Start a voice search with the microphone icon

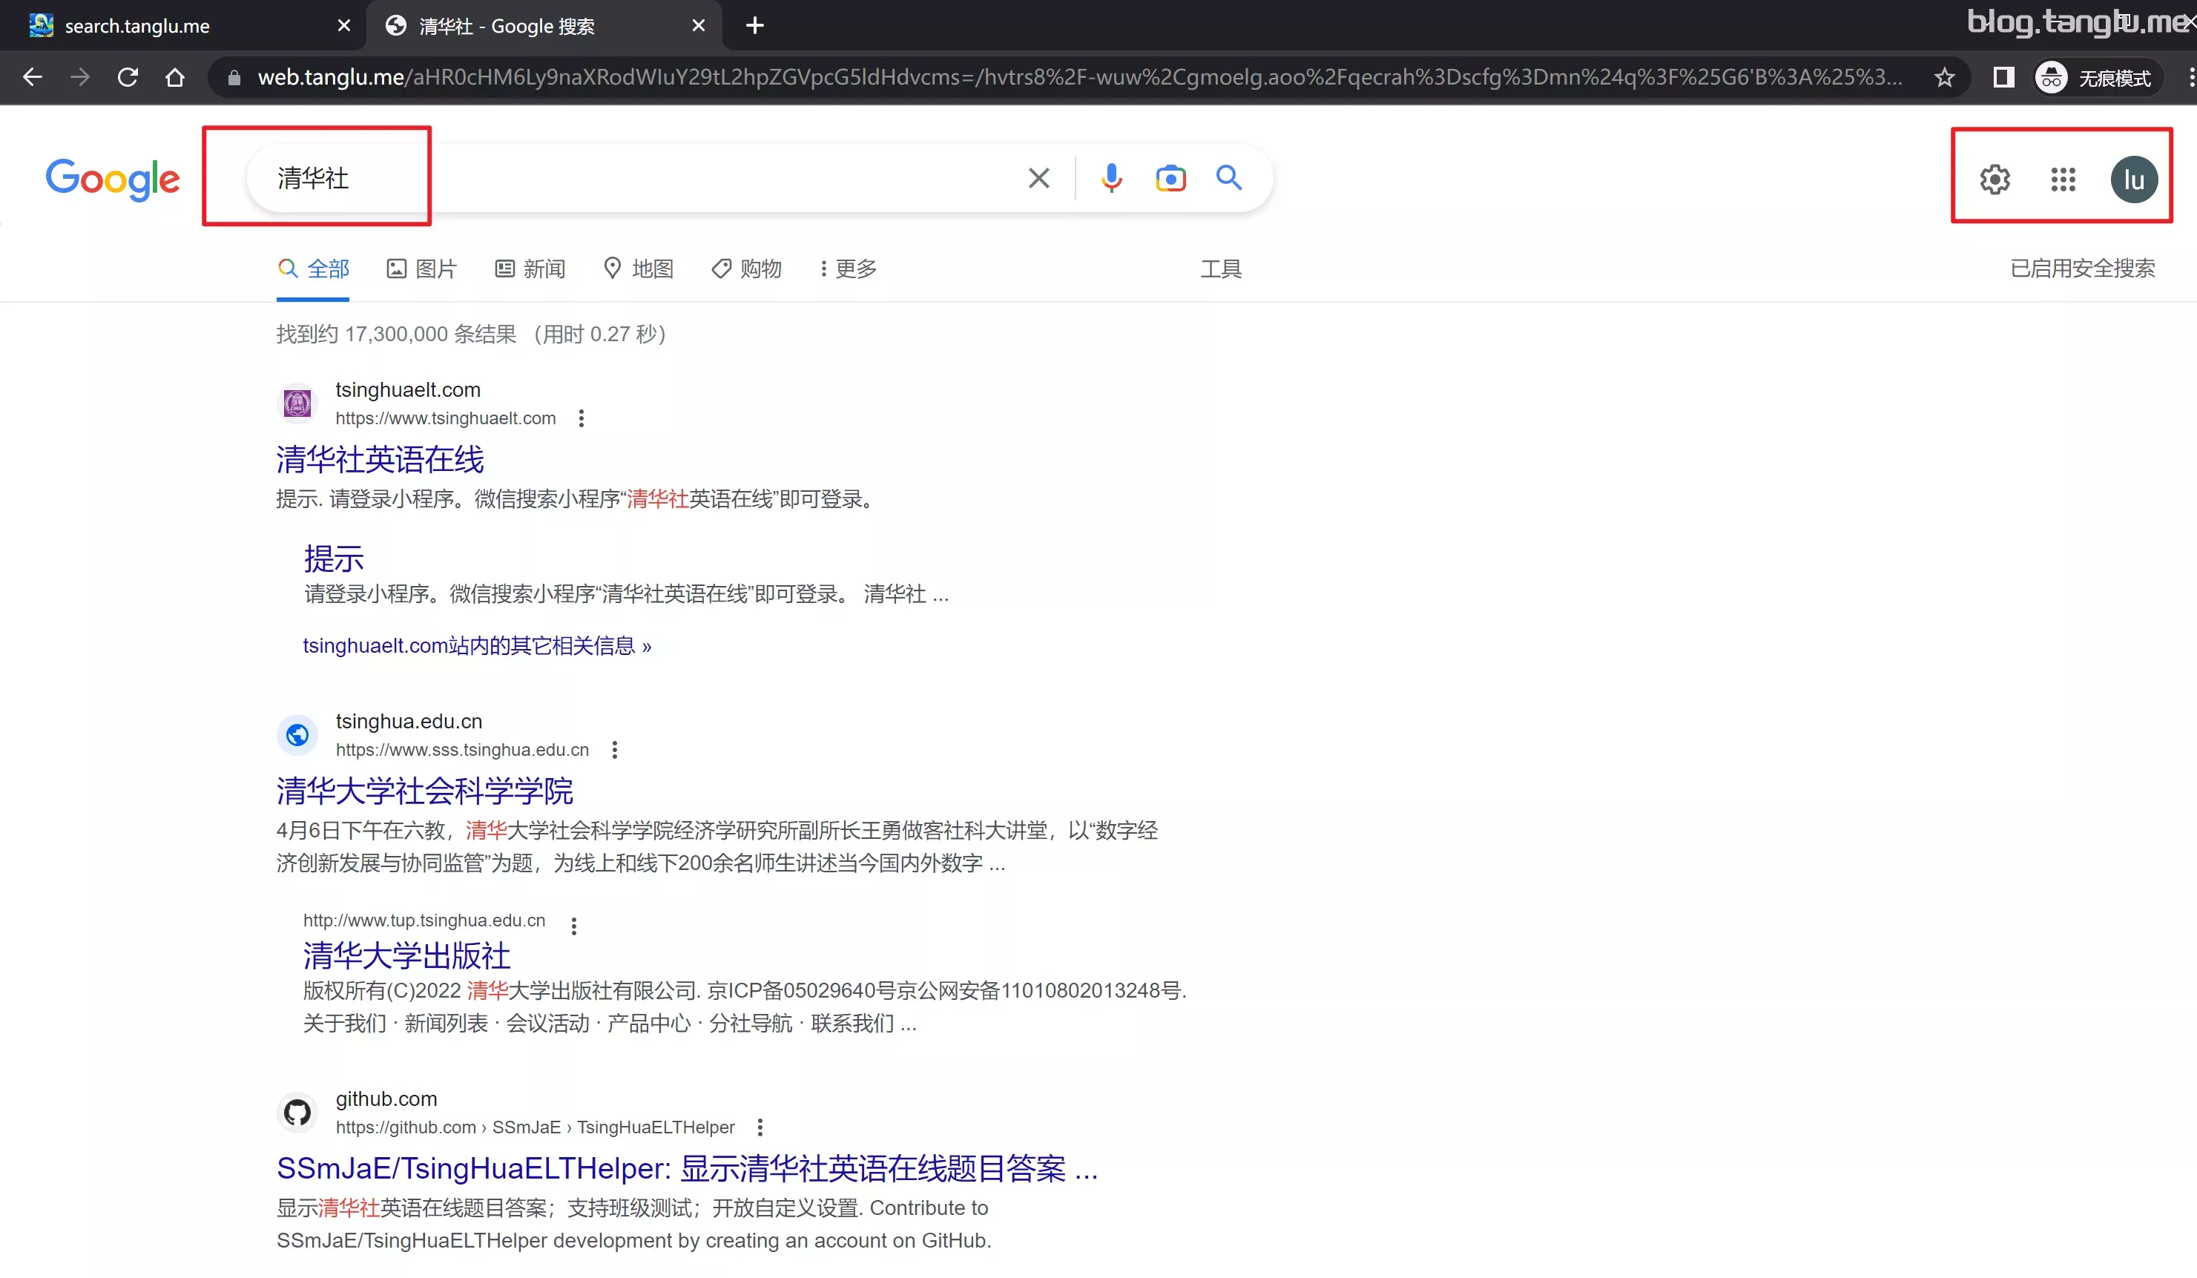tap(1112, 178)
